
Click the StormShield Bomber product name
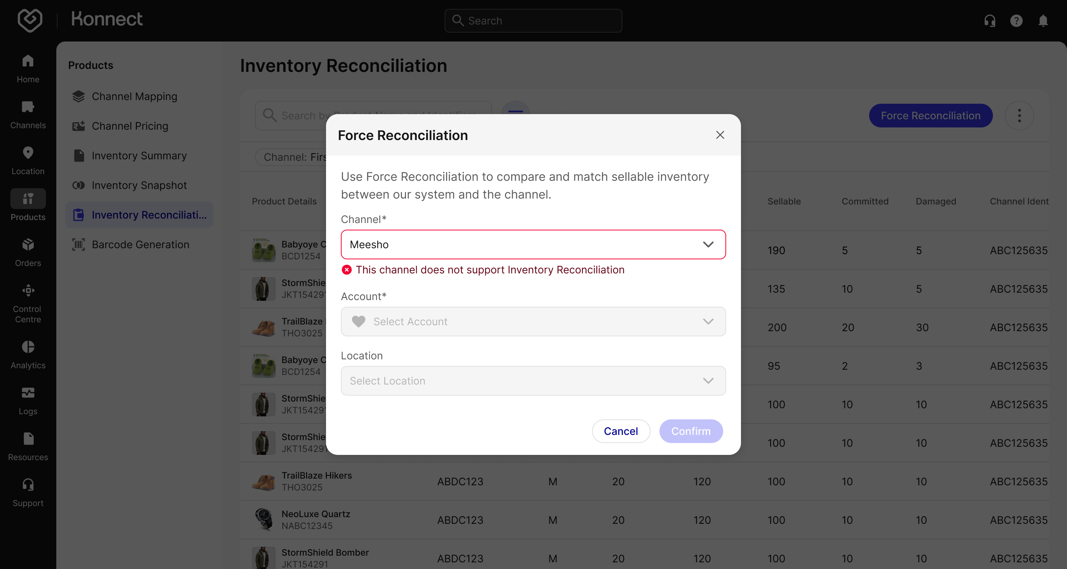coord(325,552)
